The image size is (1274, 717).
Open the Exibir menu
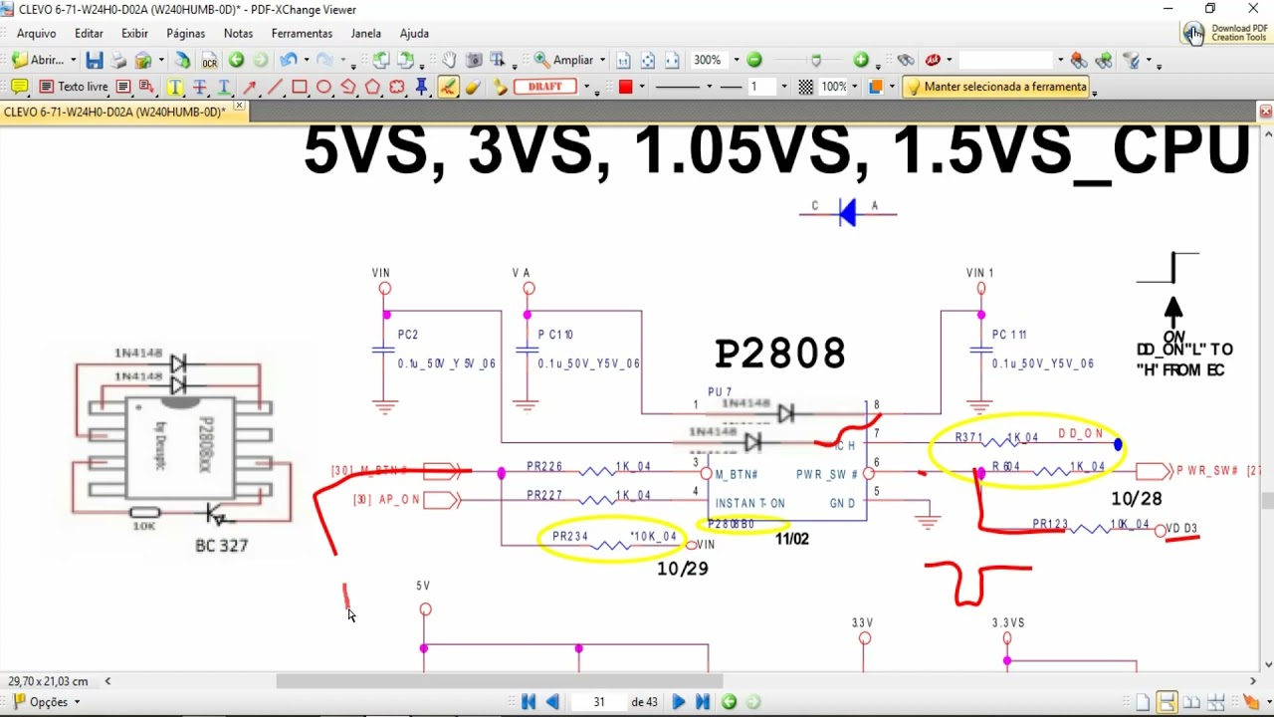[x=134, y=33]
